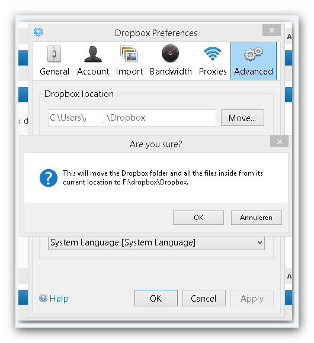Click the round Help icon
Screen dimensions: 314x343
point(43,298)
